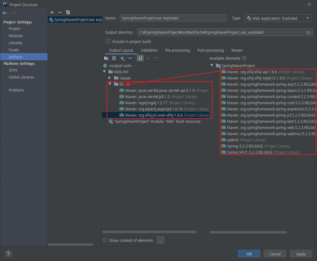This screenshot has width=317, height=261.
Task: Click OK to confirm
Action: point(249,254)
